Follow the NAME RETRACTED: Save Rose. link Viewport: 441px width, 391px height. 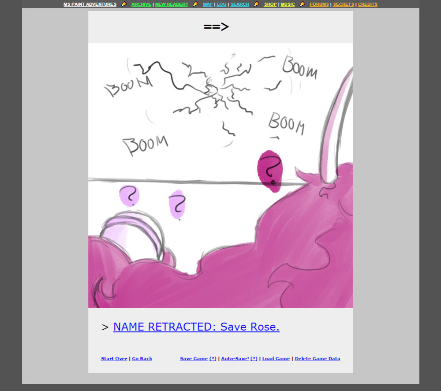click(x=196, y=327)
